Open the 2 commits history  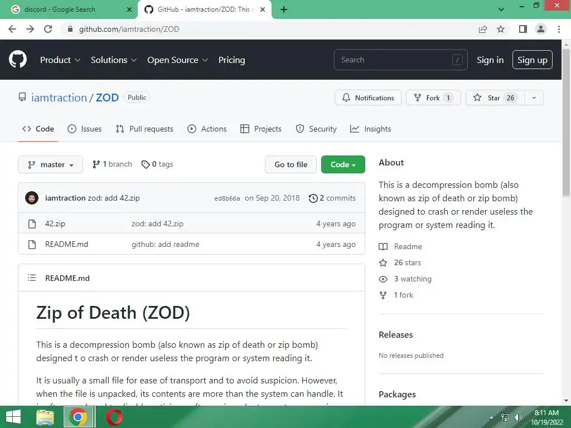(332, 198)
